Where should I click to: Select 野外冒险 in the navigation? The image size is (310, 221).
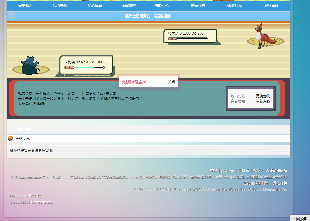click(271, 6)
